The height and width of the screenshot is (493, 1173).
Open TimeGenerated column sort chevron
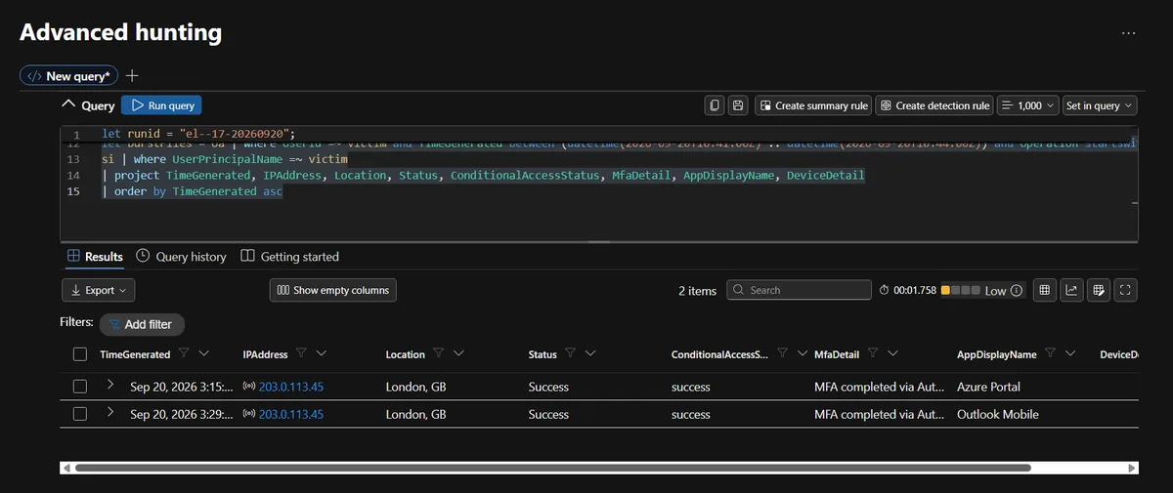(x=203, y=353)
